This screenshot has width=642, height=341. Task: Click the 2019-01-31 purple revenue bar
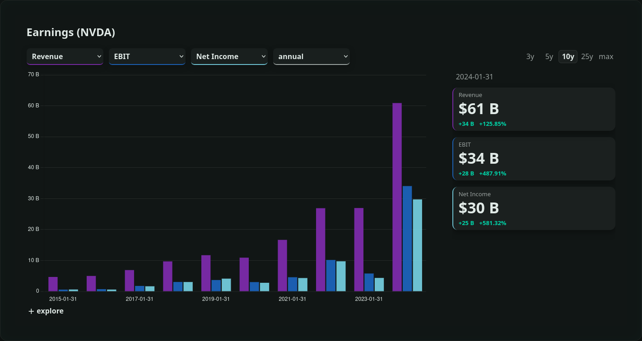[x=206, y=274]
